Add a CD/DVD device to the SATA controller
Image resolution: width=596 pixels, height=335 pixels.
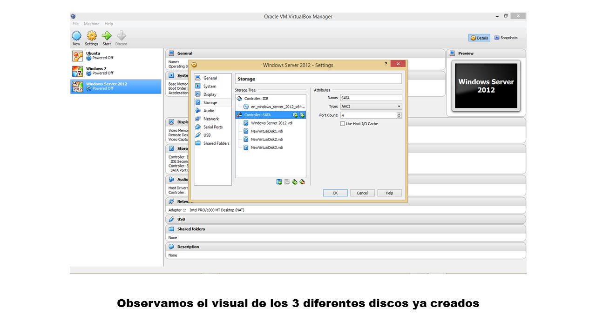point(295,115)
